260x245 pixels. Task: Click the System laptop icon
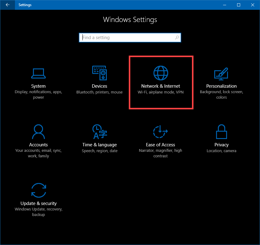[38, 73]
